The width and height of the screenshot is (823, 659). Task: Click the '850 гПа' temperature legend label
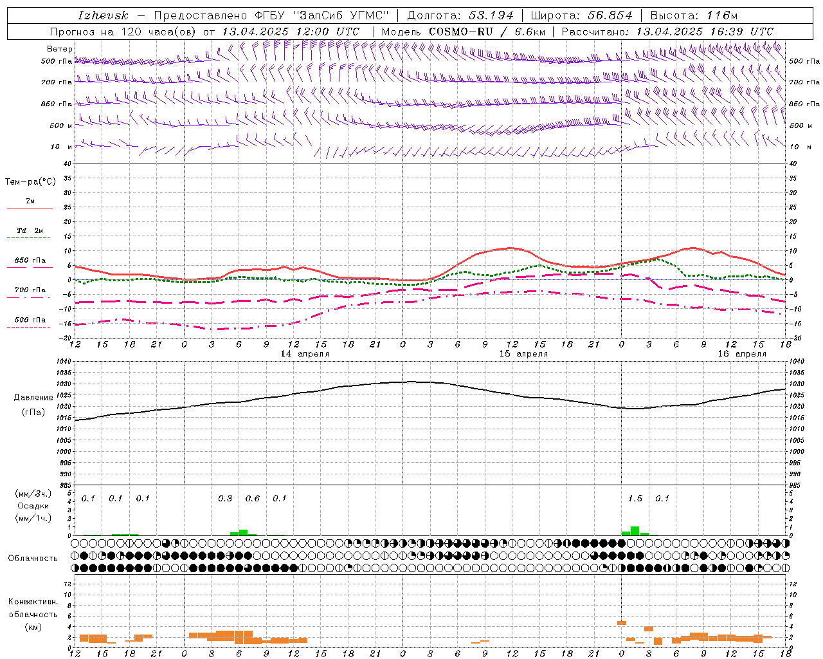pos(30,261)
